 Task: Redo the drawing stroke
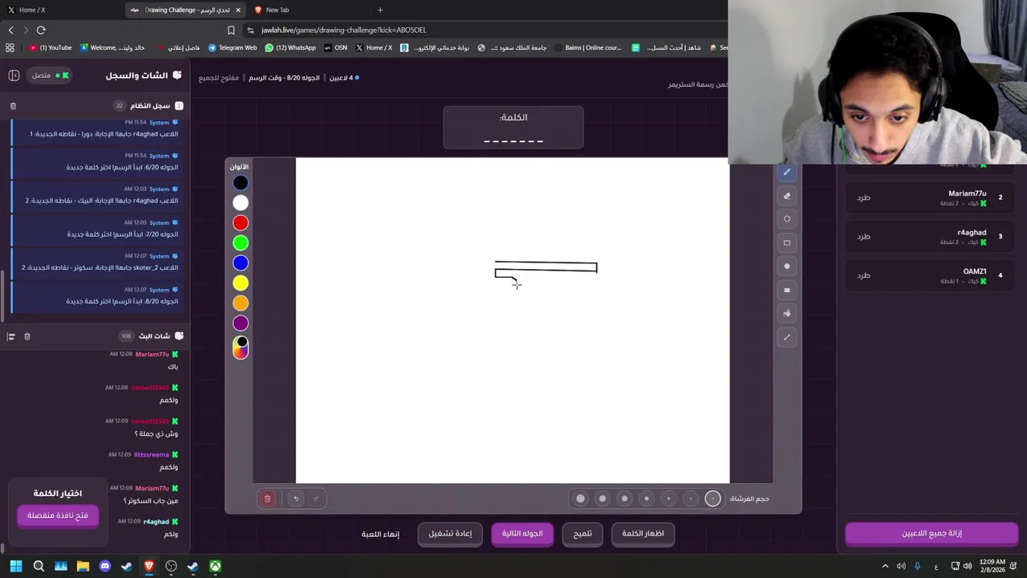tap(315, 499)
